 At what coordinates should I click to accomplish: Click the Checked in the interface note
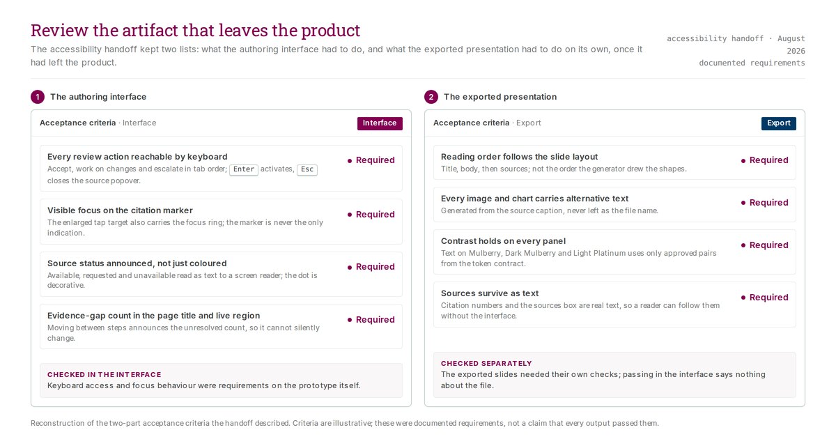[221, 380]
